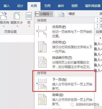Viewport: 102px width, 109px height.
Task: Choose 分栏符(C) column break option
Action: pyautogui.click(x=64, y=47)
